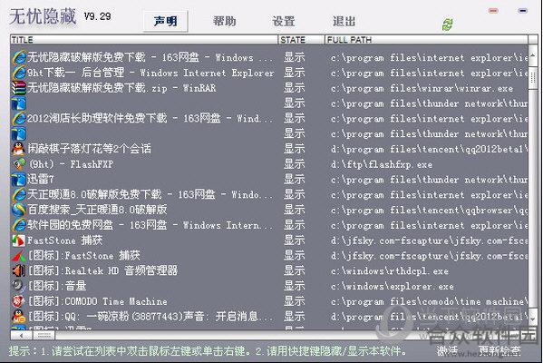The height and width of the screenshot is (363, 543).
Task: Click the vertical scrollbar down arrow
Action: 533,319
